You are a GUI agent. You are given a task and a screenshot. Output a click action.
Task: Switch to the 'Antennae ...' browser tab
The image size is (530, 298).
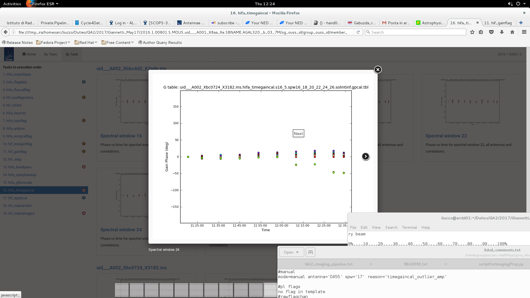[191, 23]
